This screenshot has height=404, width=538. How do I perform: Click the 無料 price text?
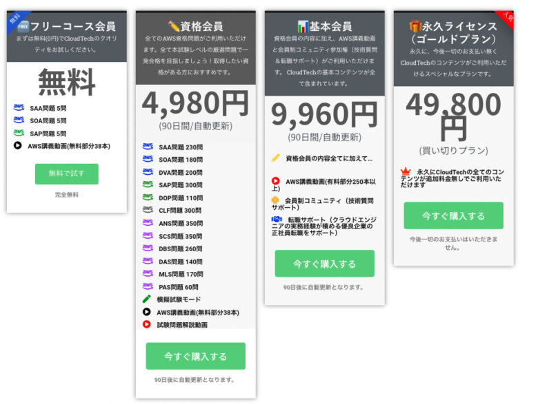(x=67, y=83)
